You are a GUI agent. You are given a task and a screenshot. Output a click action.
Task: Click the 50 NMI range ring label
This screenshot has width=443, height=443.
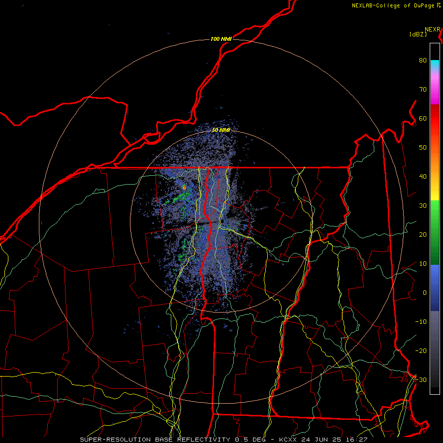[x=221, y=130]
